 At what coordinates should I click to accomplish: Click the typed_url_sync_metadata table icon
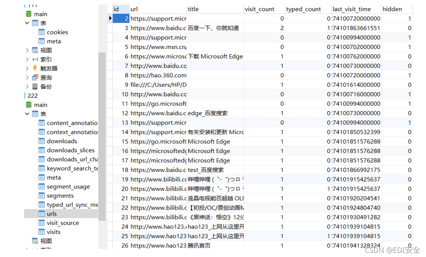42,205
